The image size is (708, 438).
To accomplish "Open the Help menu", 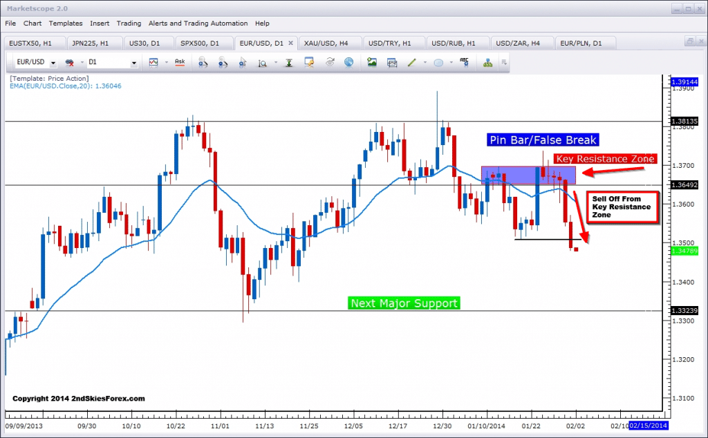I will coord(262,23).
